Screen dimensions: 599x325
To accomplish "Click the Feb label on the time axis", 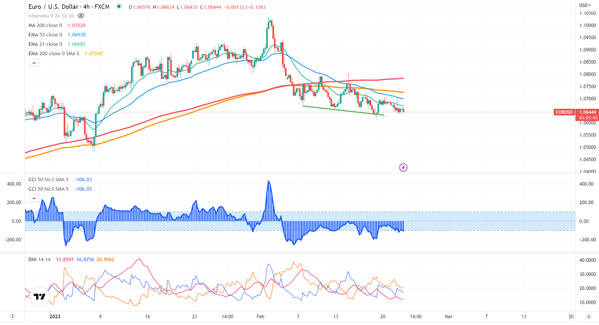I will (260, 316).
